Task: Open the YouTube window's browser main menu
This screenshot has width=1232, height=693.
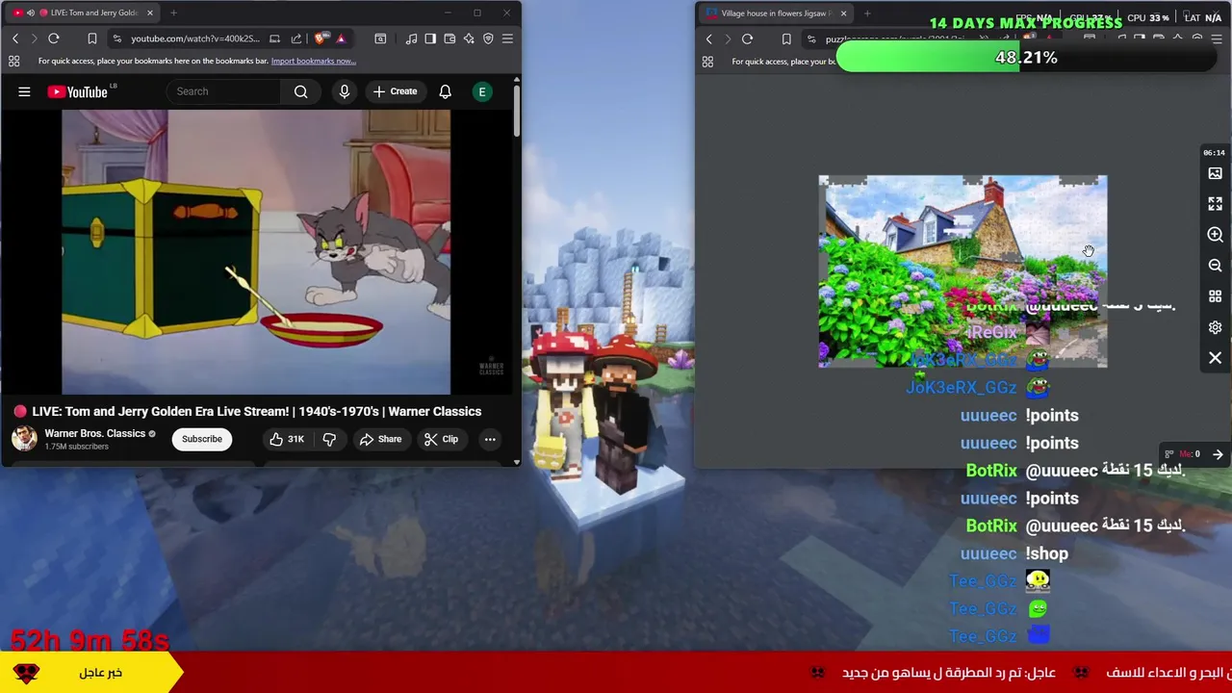Action: point(507,38)
